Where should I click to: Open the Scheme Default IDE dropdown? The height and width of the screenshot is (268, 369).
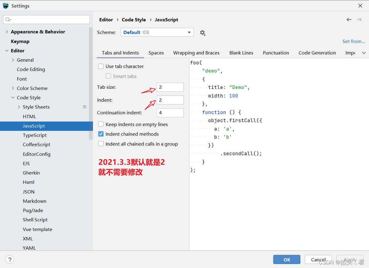pyautogui.click(x=157, y=32)
